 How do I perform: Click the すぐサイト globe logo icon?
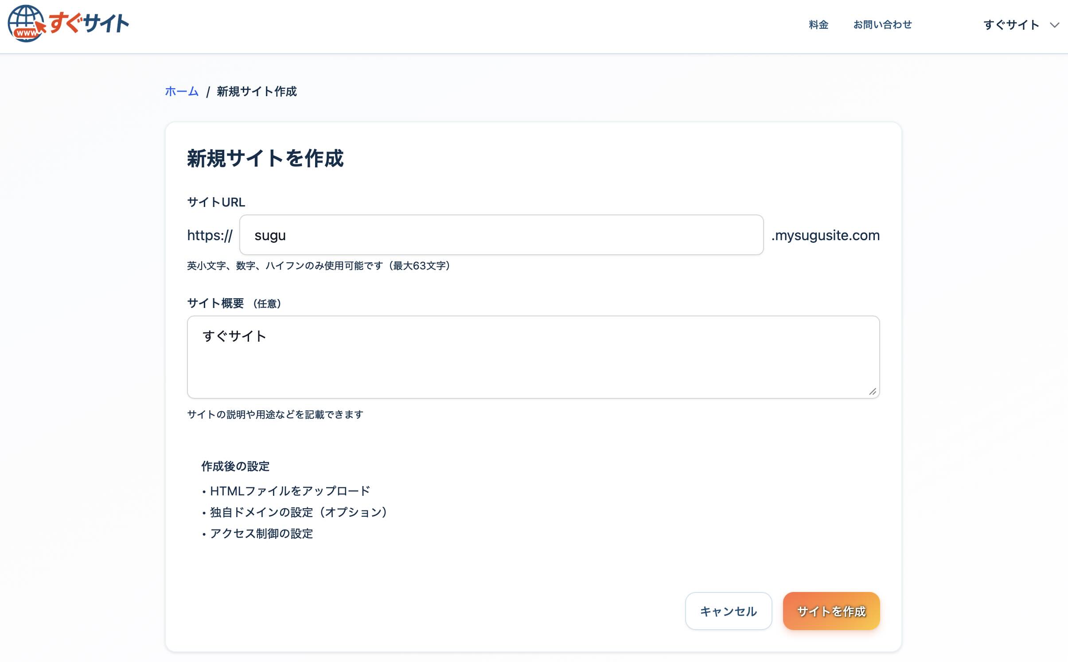(x=25, y=24)
